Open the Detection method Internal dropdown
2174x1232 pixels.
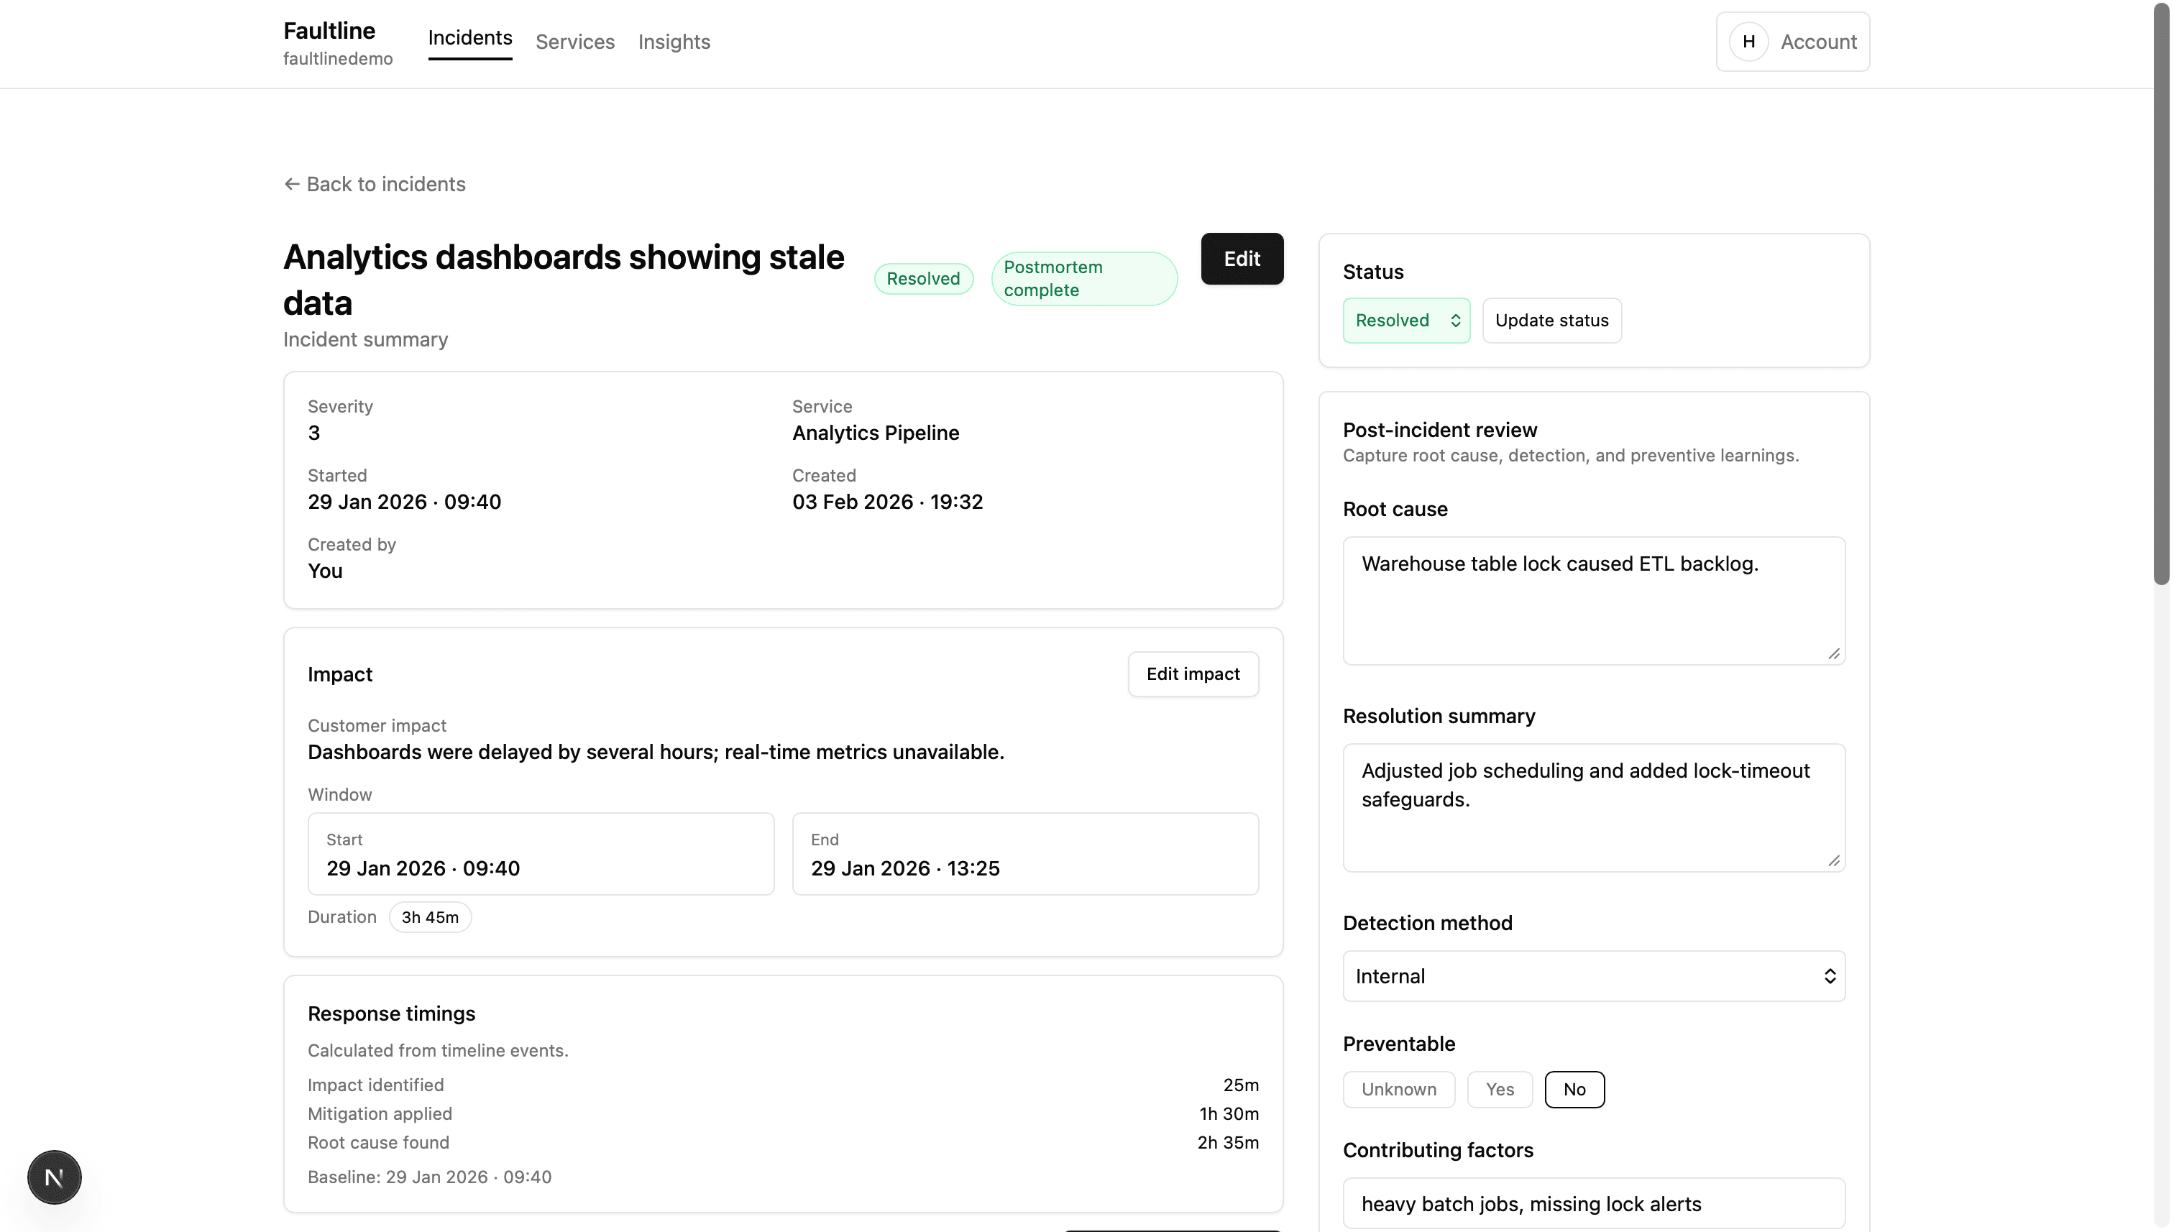point(1592,976)
